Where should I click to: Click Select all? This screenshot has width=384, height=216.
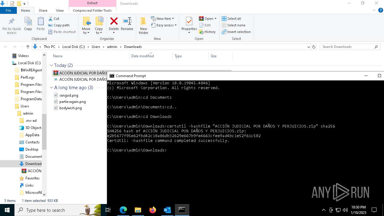coord(231,19)
